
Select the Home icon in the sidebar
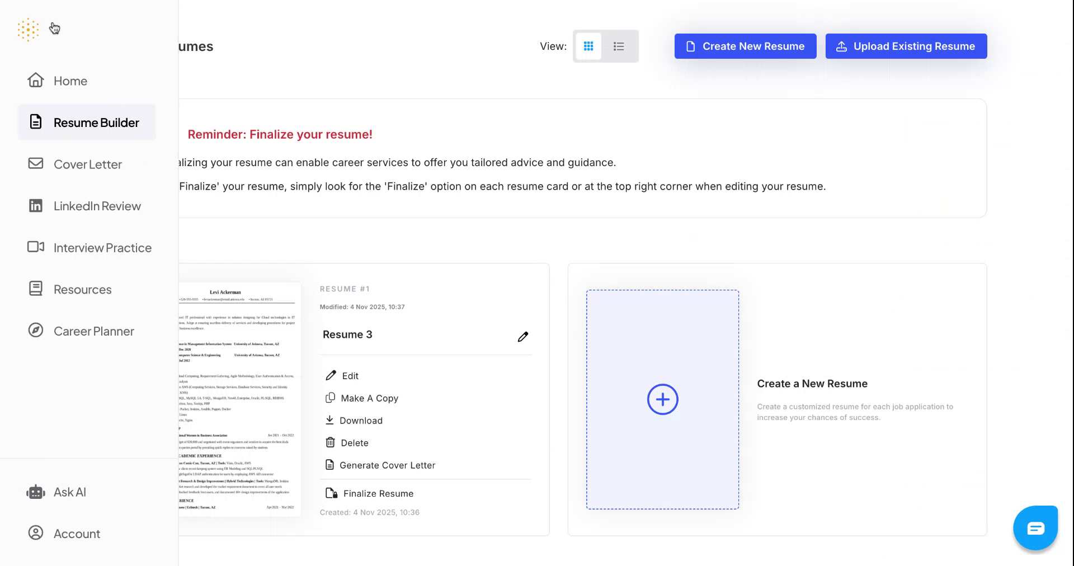click(35, 80)
